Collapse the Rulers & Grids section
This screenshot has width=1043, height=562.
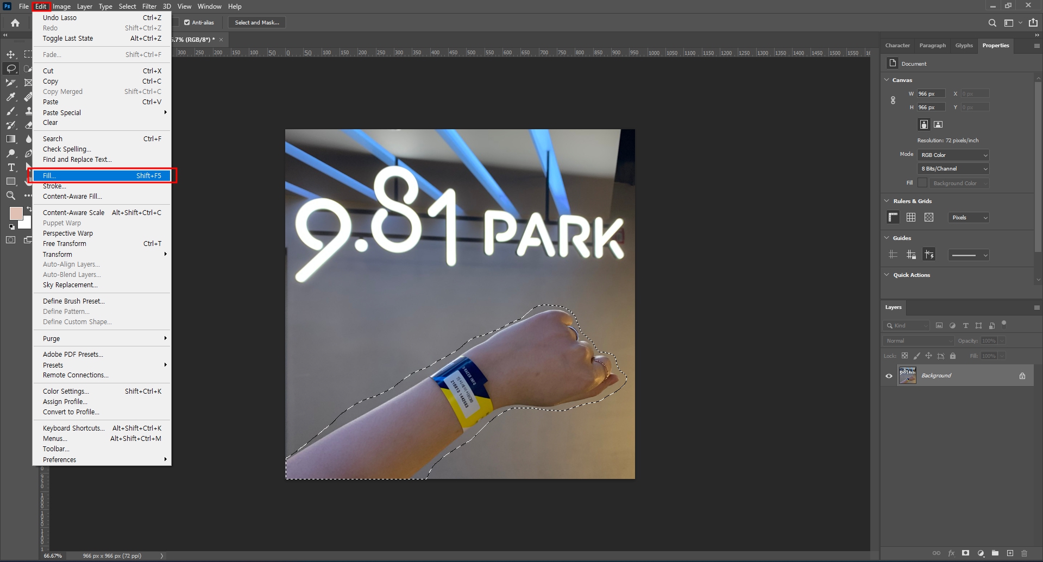click(887, 201)
